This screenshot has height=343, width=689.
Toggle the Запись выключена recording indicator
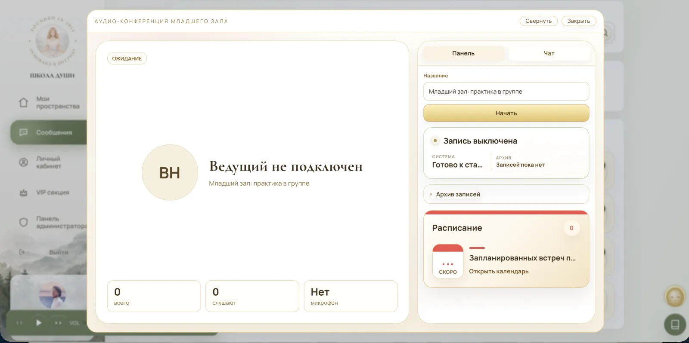pyautogui.click(x=435, y=141)
